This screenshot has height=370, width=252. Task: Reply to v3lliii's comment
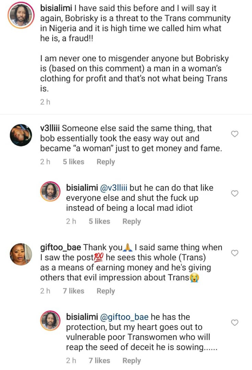coord(105,162)
